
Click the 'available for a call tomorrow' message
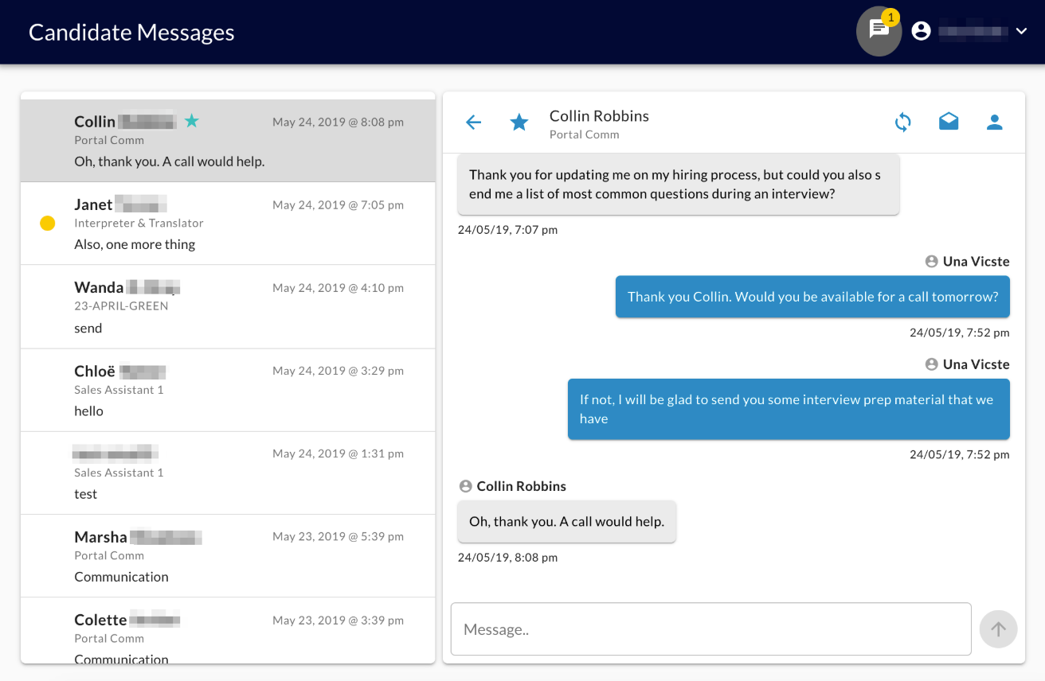[812, 297]
